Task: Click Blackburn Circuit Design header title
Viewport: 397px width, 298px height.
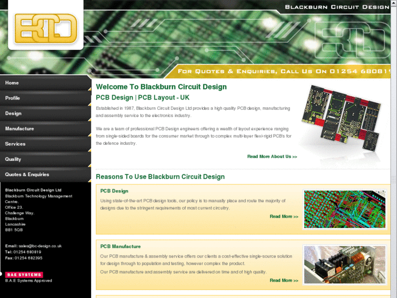Action: tap(337, 7)
